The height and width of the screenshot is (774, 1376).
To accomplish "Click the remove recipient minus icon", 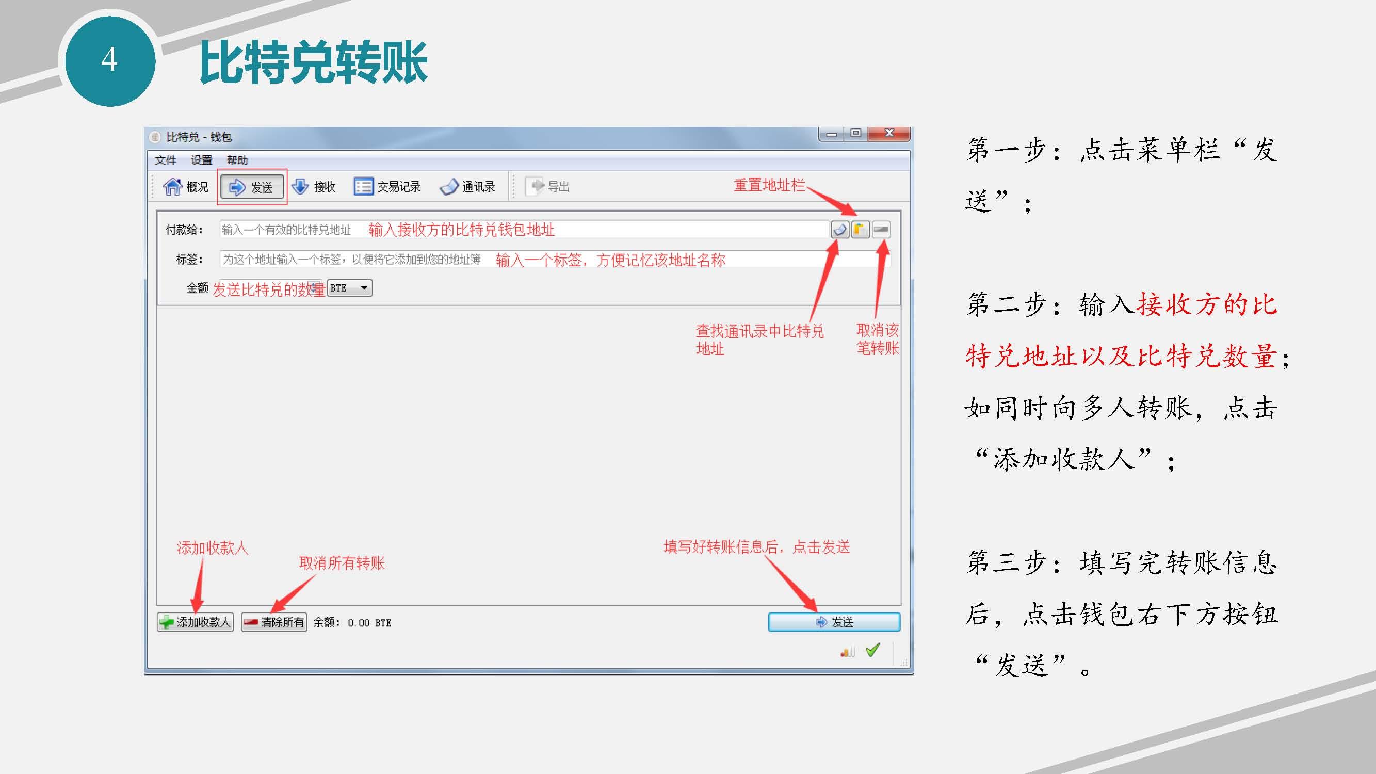I will pos(881,230).
